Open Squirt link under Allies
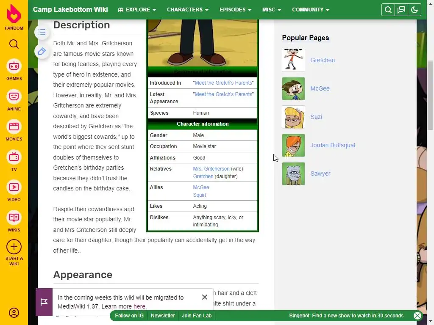The image size is (434, 325). pyautogui.click(x=200, y=195)
